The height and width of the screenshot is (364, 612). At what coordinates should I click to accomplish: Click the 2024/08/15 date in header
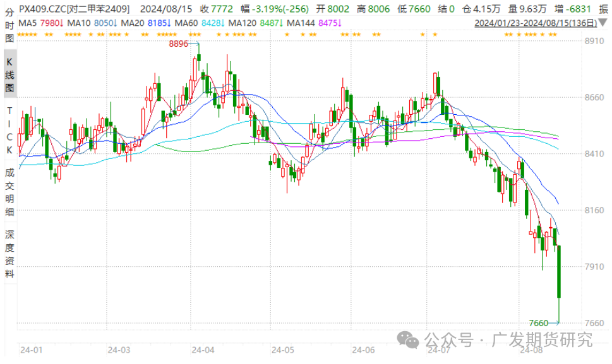click(x=166, y=9)
